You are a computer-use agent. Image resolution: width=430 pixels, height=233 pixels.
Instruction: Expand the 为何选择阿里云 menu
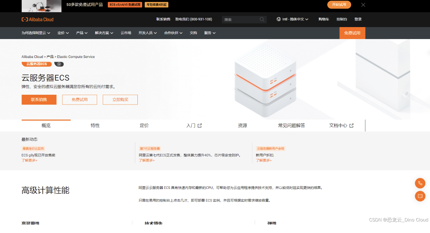36,33
